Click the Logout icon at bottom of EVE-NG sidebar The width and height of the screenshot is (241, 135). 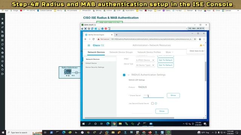pyautogui.click(x=2, y=74)
